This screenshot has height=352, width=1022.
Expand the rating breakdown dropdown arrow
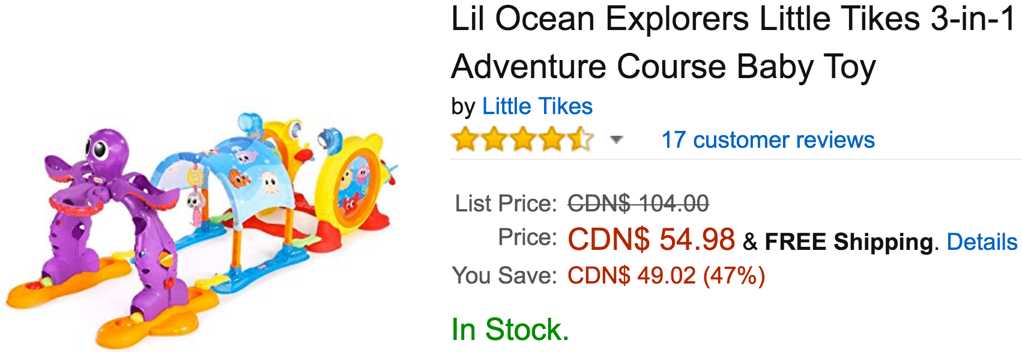(x=616, y=141)
